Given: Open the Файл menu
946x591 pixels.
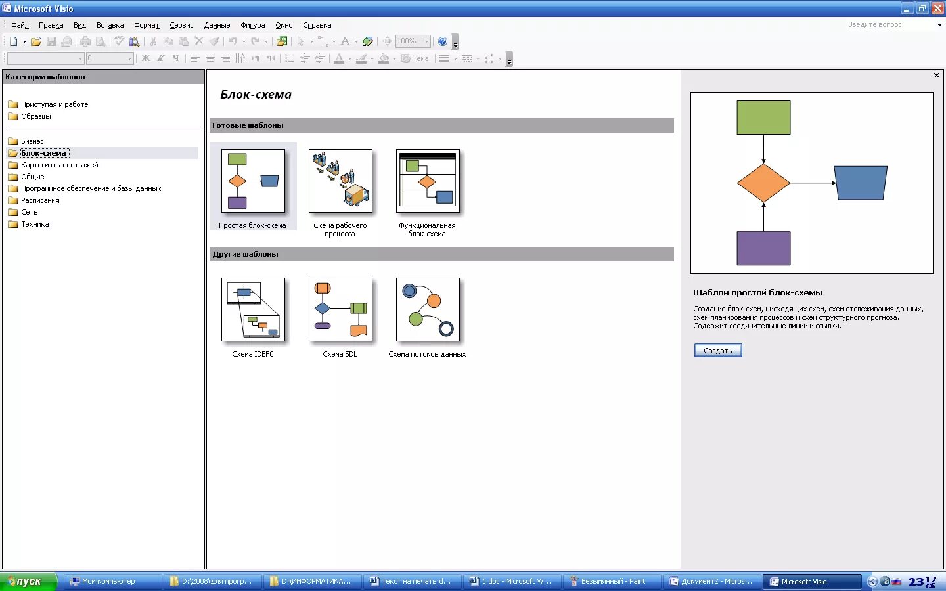Looking at the screenshot, I should click(20, 25).
